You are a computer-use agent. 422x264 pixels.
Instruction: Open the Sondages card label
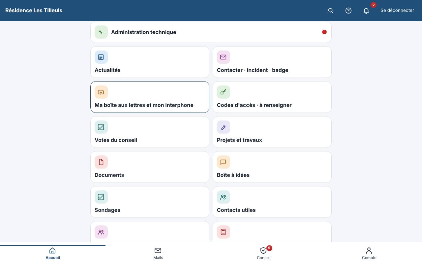(107, 210)
